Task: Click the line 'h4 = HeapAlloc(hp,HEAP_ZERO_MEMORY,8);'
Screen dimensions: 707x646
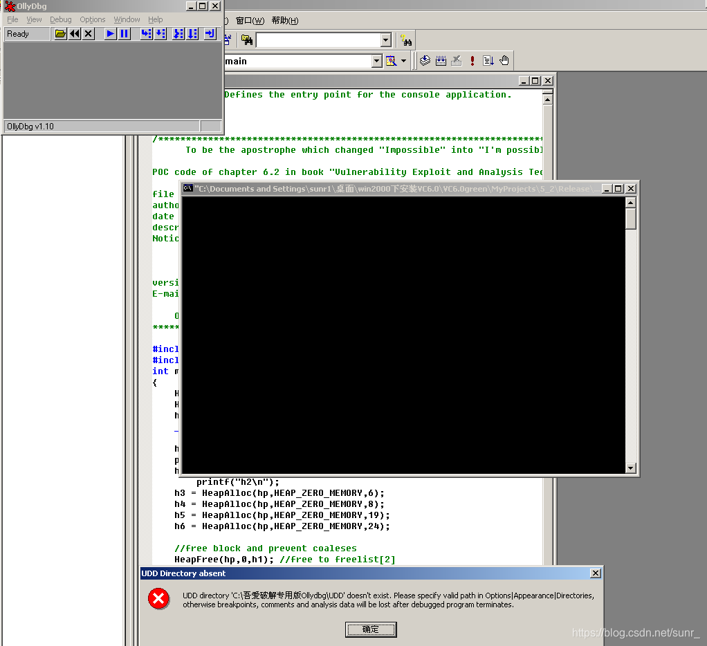Action: (279, 504)
